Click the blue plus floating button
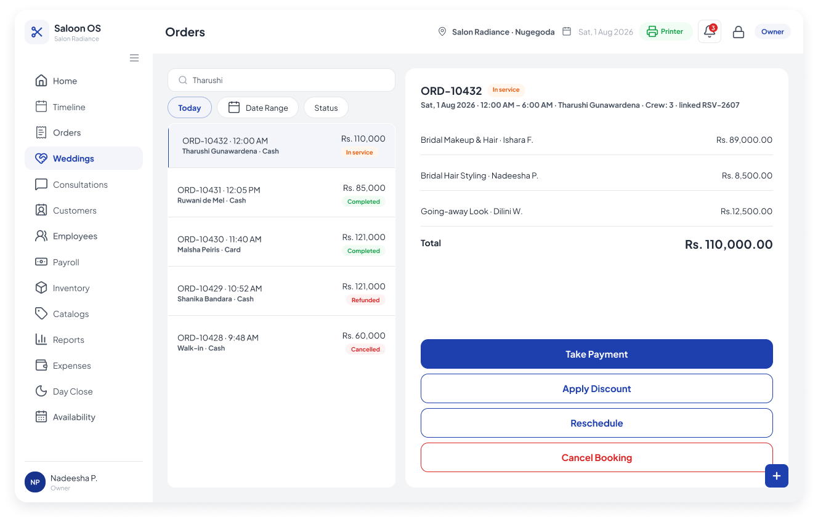 777,476
